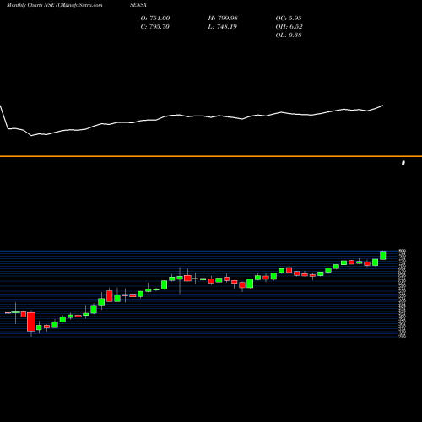Click the 'OC: 5.95' value
This screenshot has height=422, width=422.
289,19
